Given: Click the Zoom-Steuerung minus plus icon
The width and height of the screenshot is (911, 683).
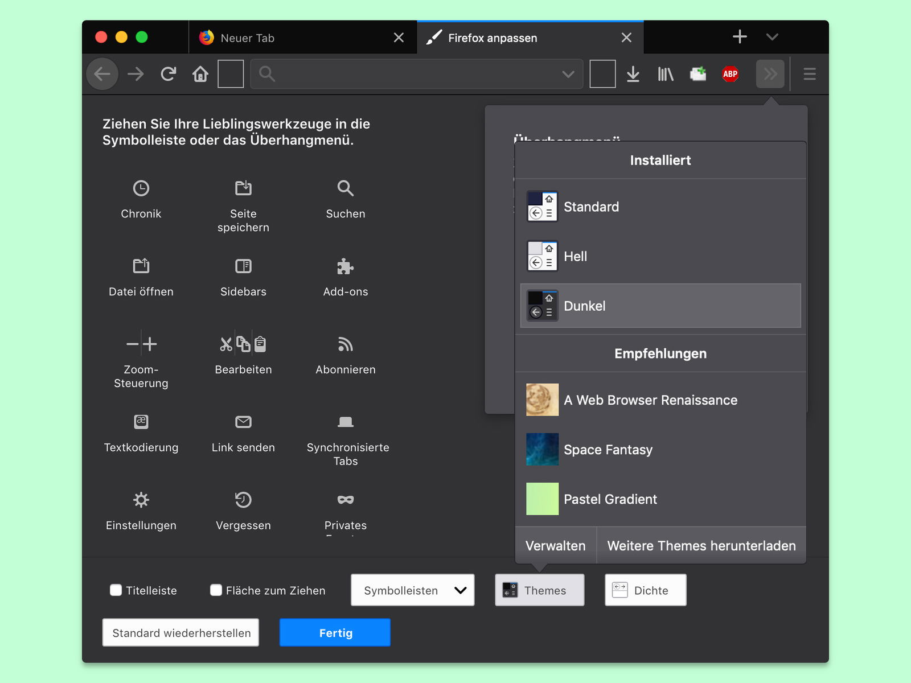Looking at the screenshot, I should point(141,344).
